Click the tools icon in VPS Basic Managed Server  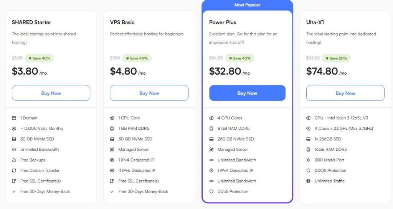(112, 149)
